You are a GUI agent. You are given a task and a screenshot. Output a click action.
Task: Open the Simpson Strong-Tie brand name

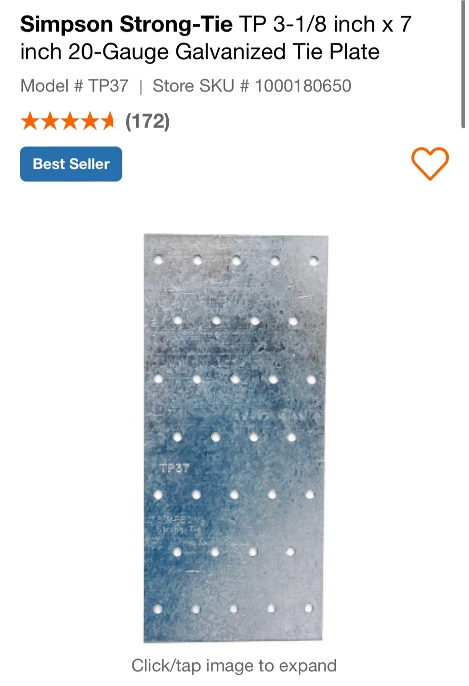126,24
